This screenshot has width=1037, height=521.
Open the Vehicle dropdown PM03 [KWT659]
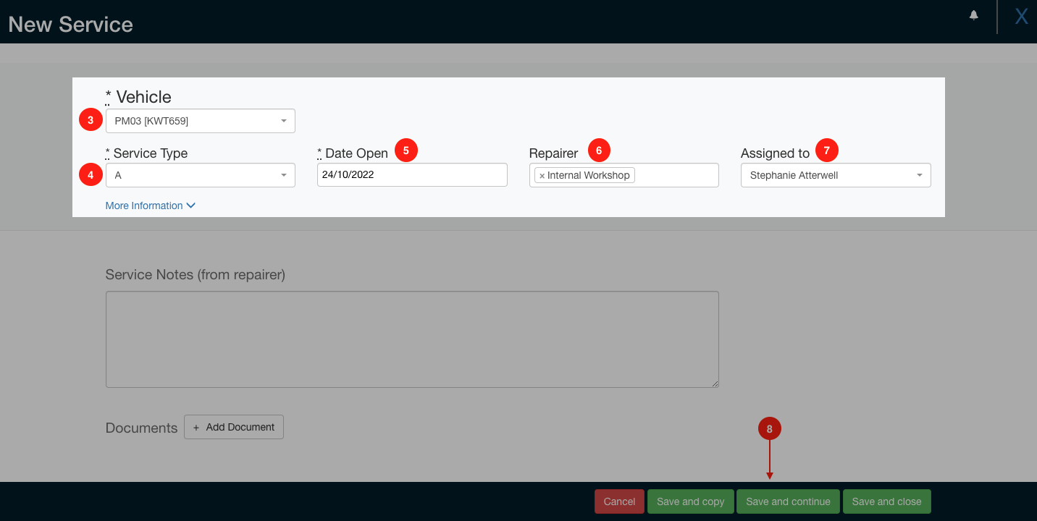(x=201, y=121)
